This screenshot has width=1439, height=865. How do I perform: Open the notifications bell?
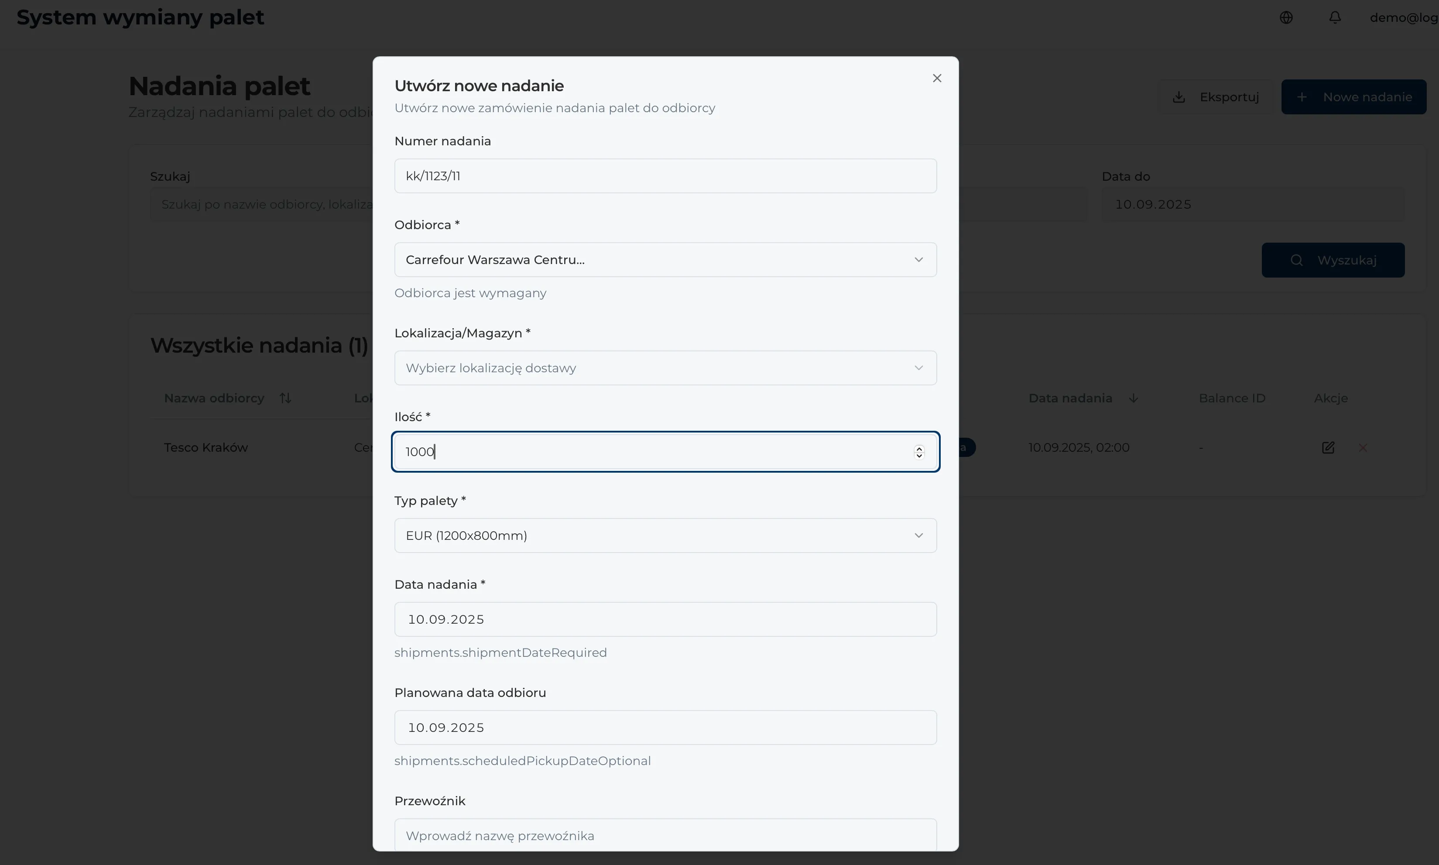click(1335, 17)
